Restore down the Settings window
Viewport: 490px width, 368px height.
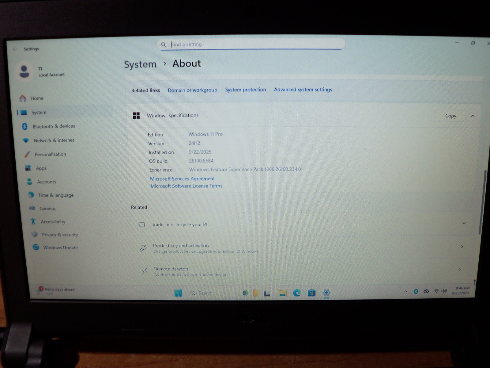[473, 43]
